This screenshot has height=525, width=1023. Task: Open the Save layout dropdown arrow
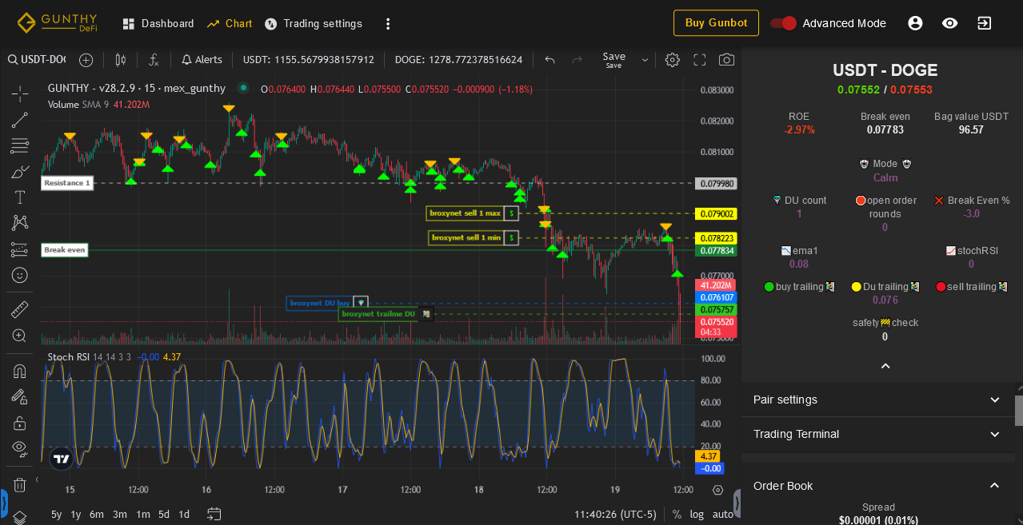pyautogui.click(x=645, y=60)
